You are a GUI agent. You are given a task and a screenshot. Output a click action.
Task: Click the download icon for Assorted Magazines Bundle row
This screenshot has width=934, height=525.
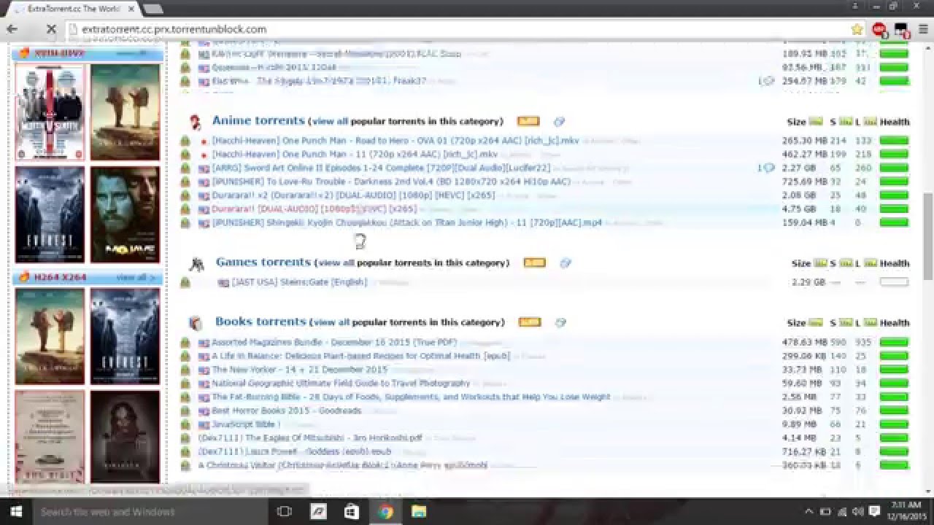pyautogui.click(x=185, y=342)
